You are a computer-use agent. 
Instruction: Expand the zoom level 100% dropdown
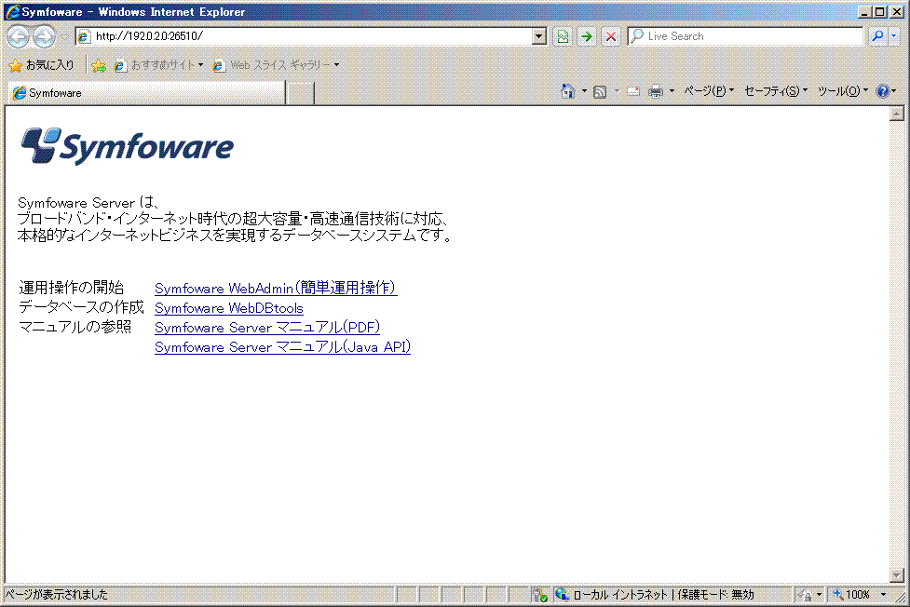tap(883, 594)
